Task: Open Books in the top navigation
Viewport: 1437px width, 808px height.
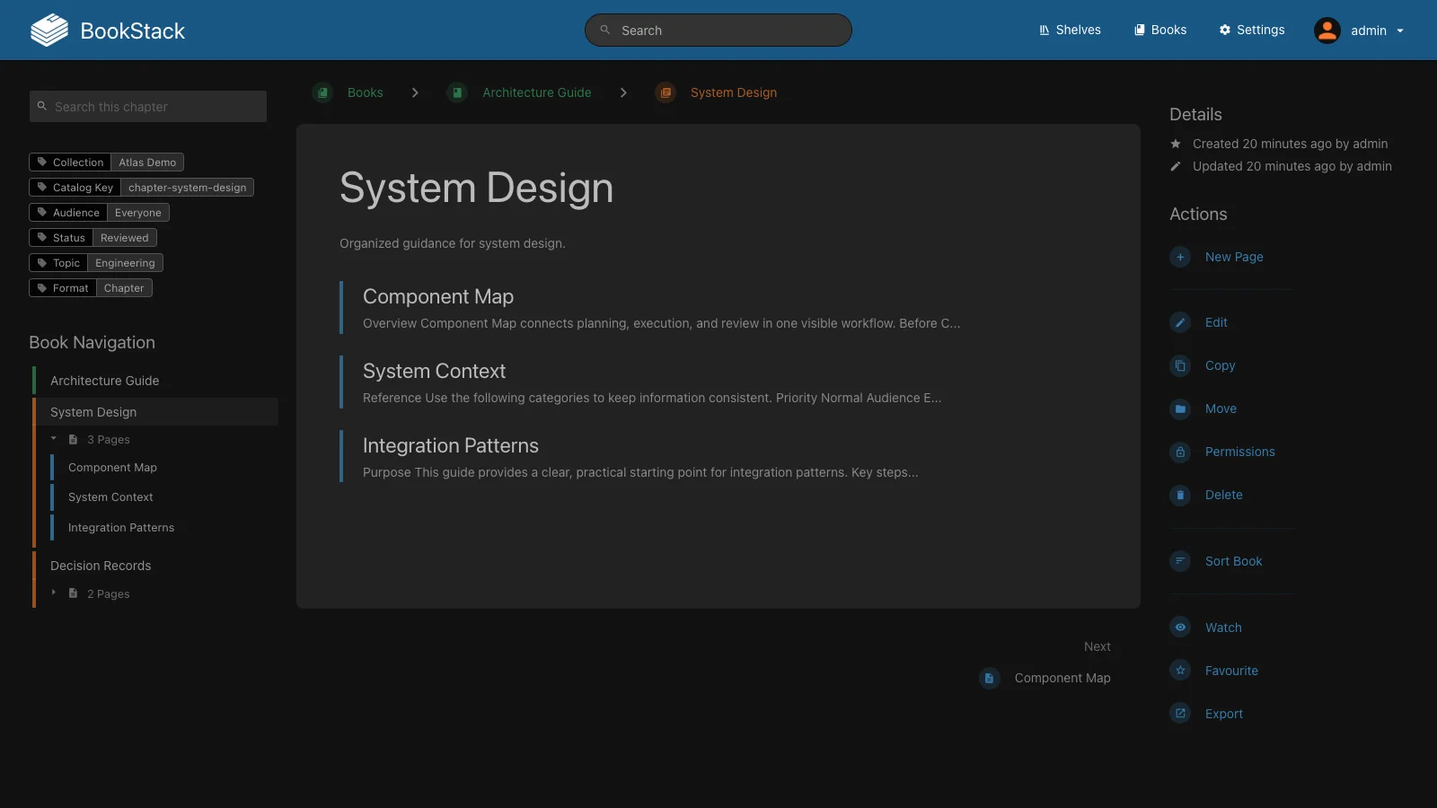Action: 1160,30
